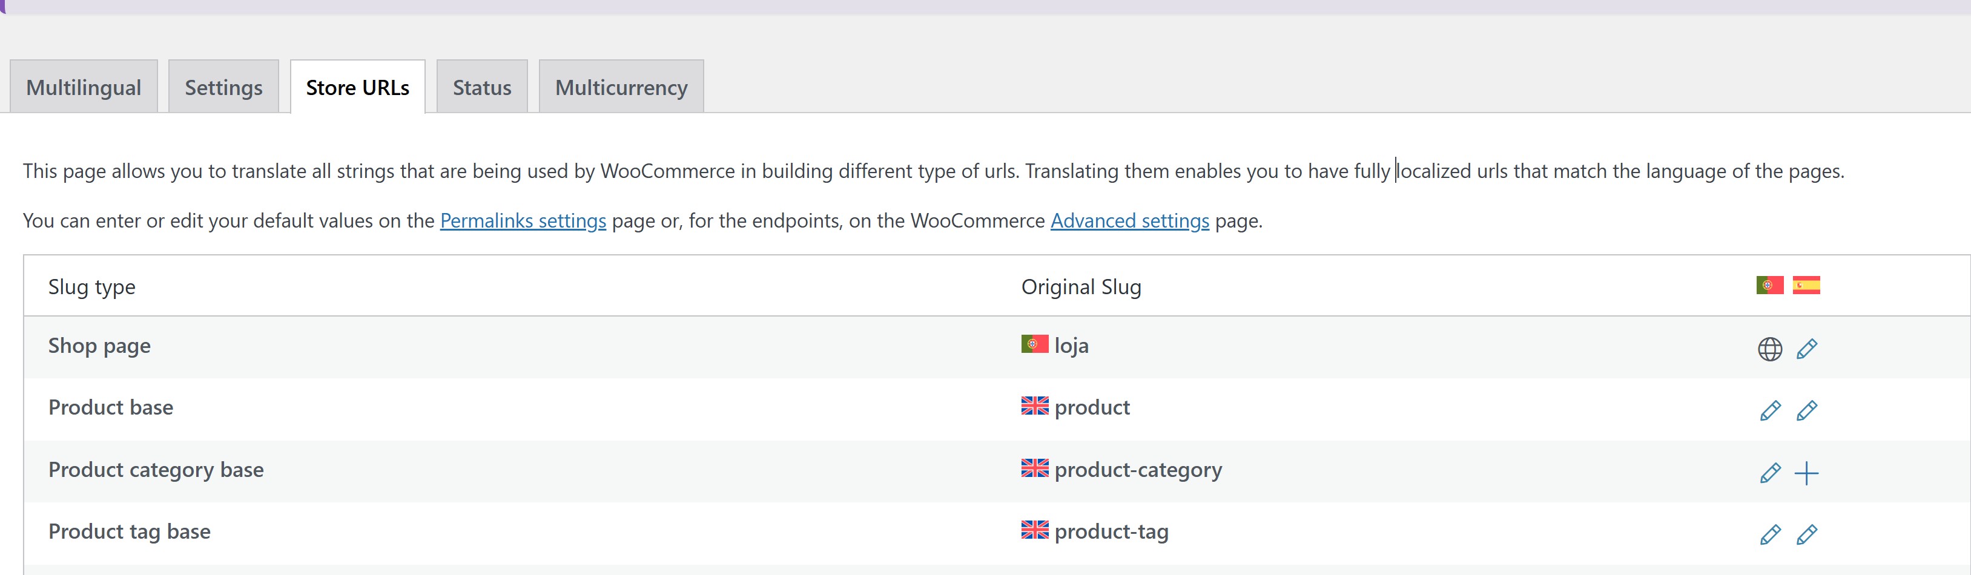Select the 'product-tag' slug text

coord(1111,531)
